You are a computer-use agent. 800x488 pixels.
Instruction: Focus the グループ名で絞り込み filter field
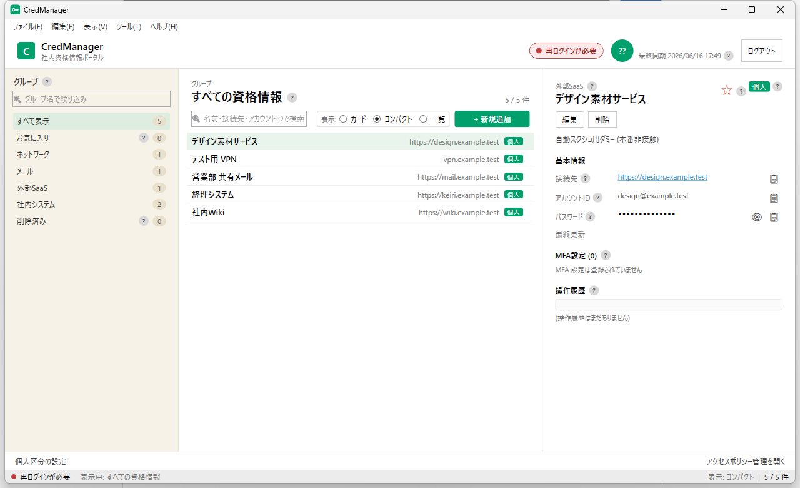coord(91,99)
